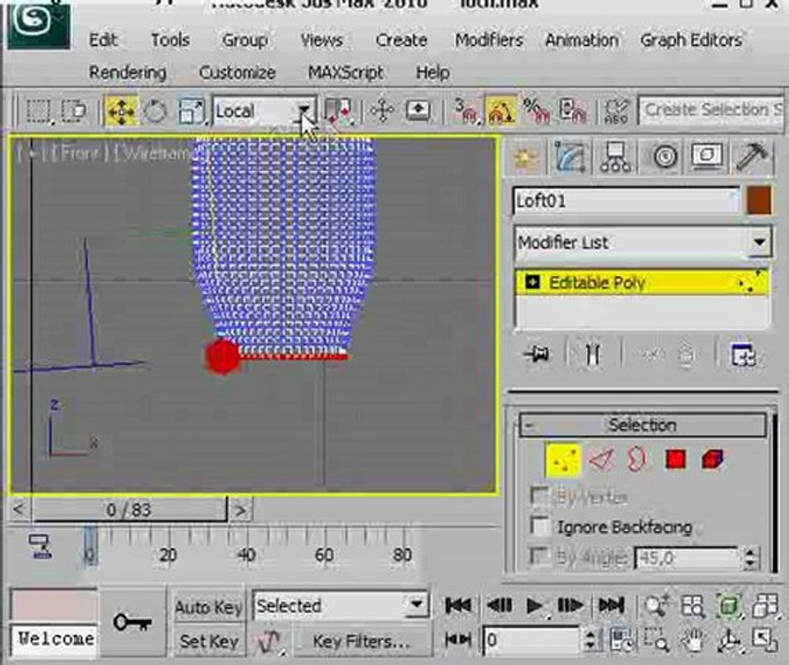The image size is (789, 665).
Task: Select Edge sub-object level
Action: 601,459
